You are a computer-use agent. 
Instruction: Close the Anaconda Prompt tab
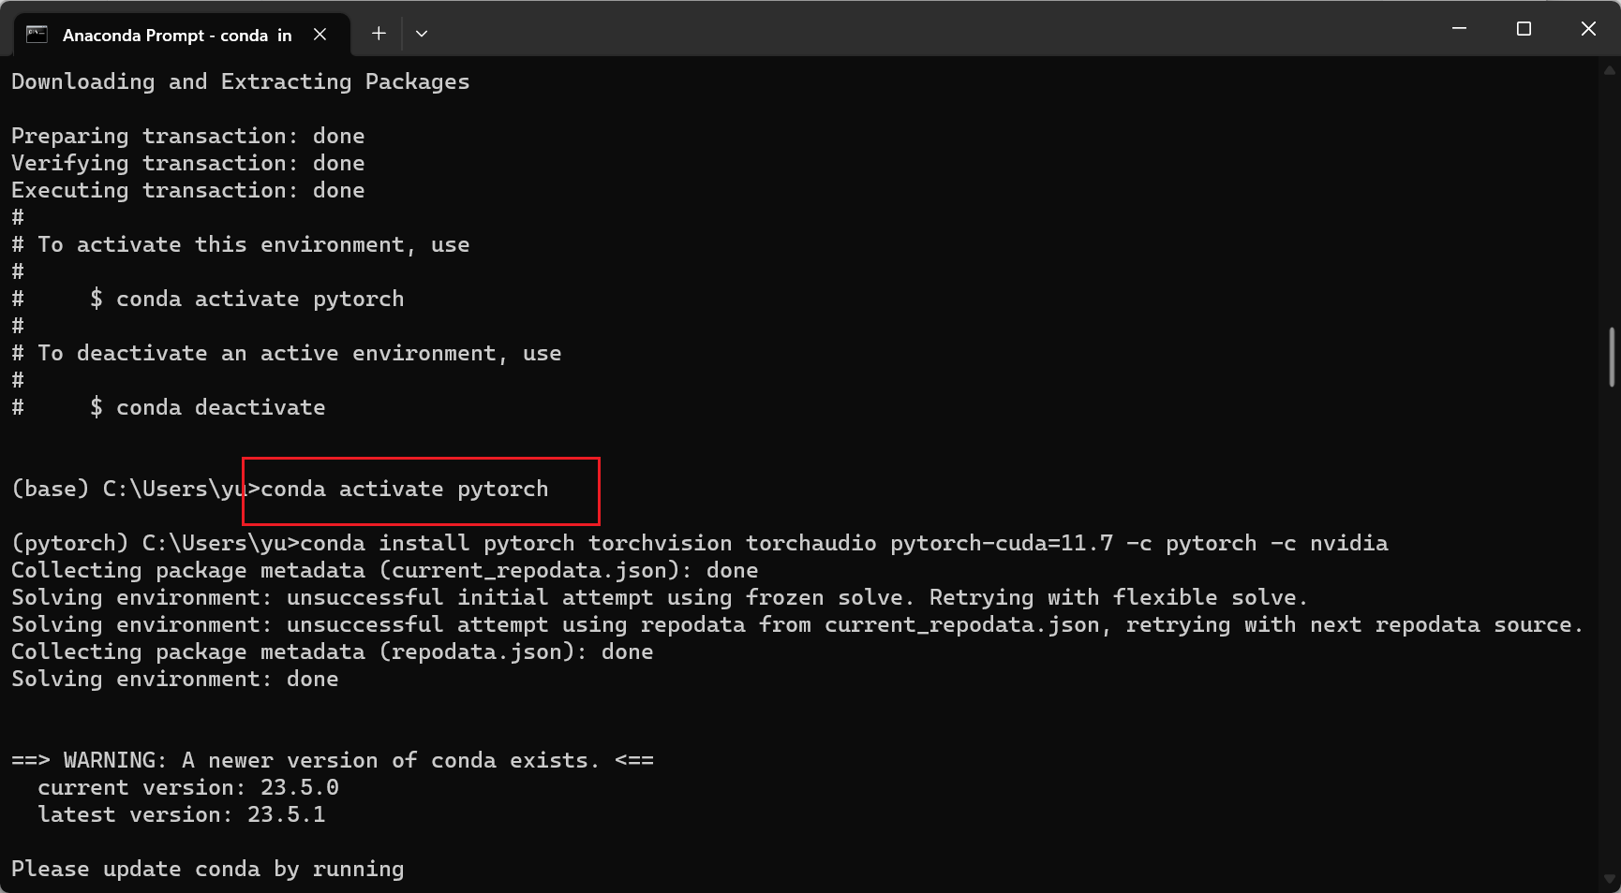coord(320,34)
